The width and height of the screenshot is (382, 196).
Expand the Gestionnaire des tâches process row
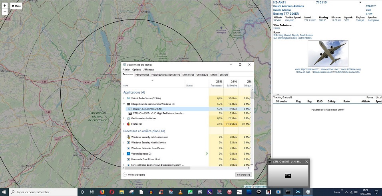coord(123,118)
